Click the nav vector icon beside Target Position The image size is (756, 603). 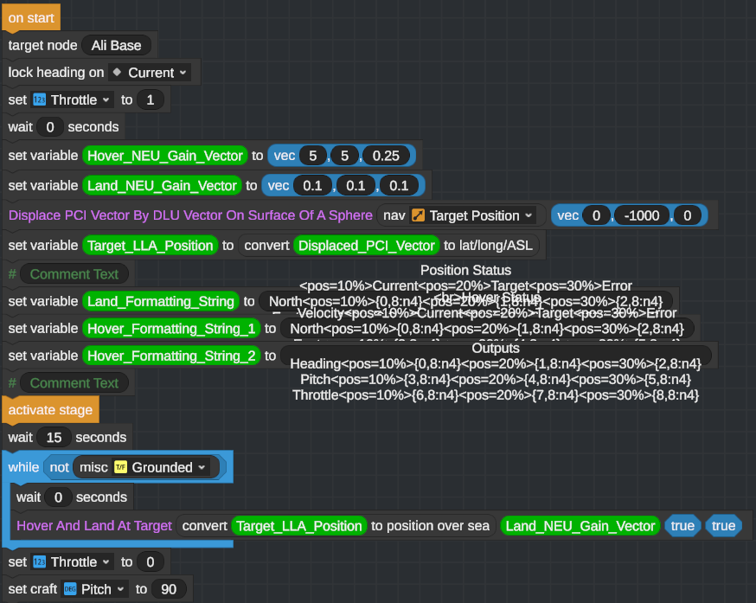pos(418,215)
